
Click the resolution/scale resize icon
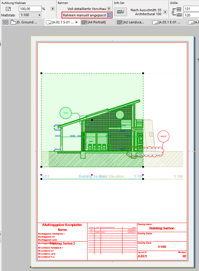click(8, 9)
